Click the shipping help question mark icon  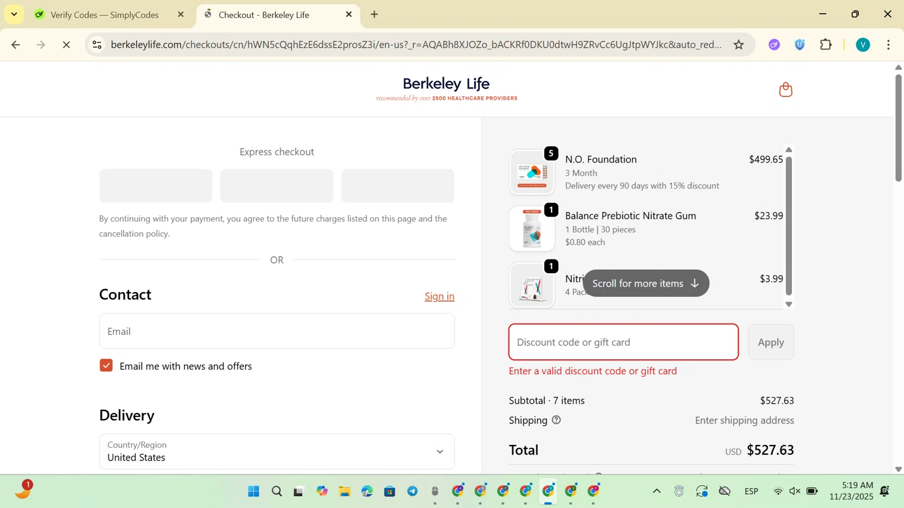[x=556, y=420]
